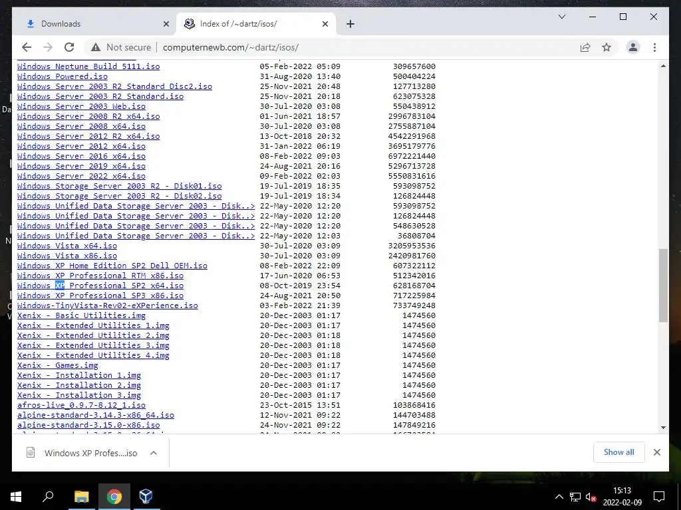Click the Not secure warning icon
The image size is (681, 510).
point(96,47)
